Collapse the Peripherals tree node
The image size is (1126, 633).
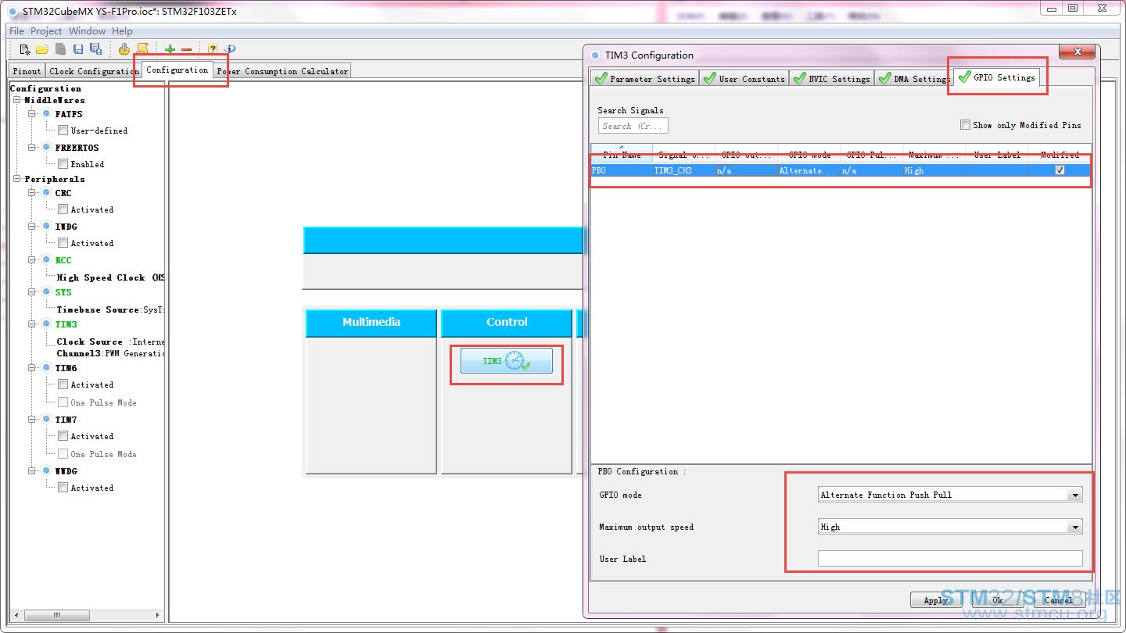click(18, 179)
